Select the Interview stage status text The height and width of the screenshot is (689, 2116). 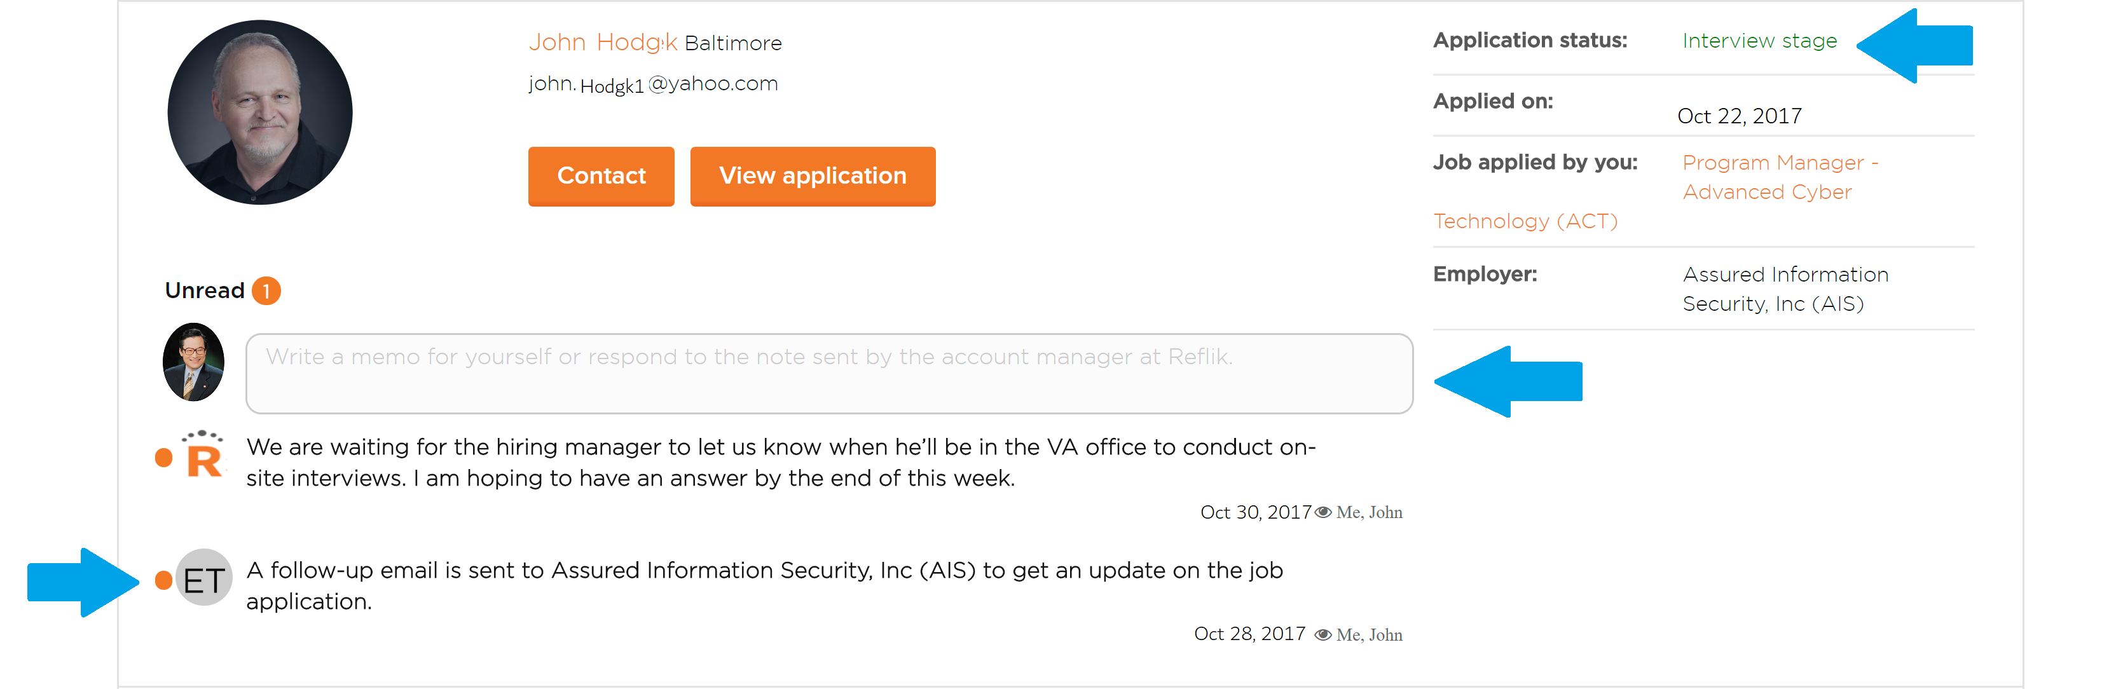1759,40
